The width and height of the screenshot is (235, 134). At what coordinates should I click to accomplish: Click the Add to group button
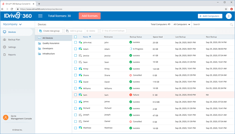click(x=75, y=31)
